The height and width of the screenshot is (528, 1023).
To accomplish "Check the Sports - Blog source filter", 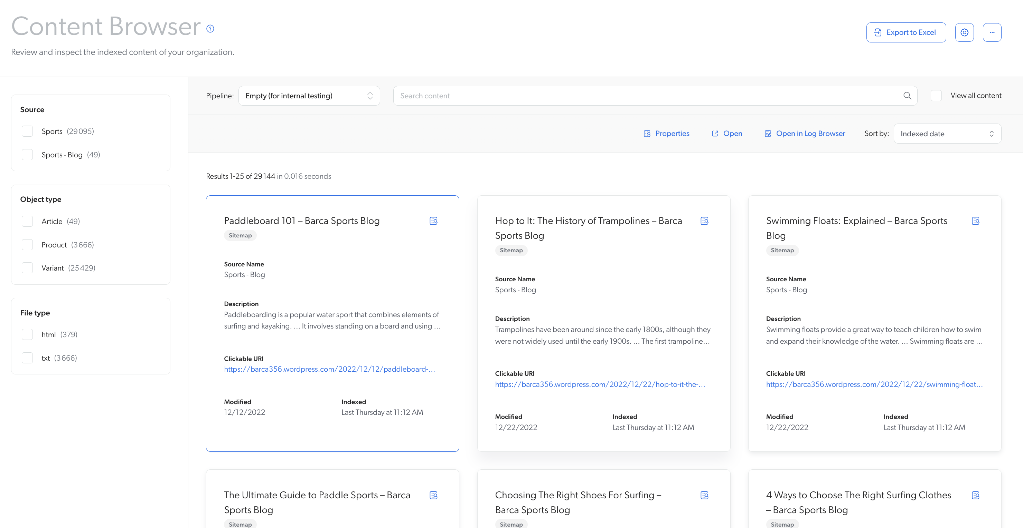I will click(x=27, y=155).
